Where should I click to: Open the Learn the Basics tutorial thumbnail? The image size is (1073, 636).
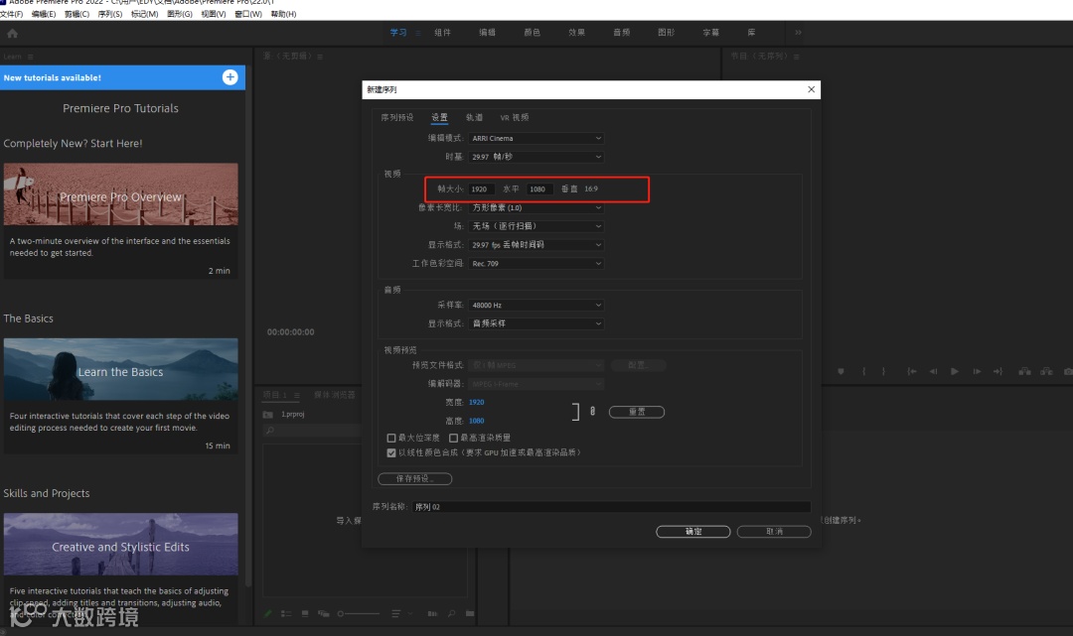tap(120, 369)
